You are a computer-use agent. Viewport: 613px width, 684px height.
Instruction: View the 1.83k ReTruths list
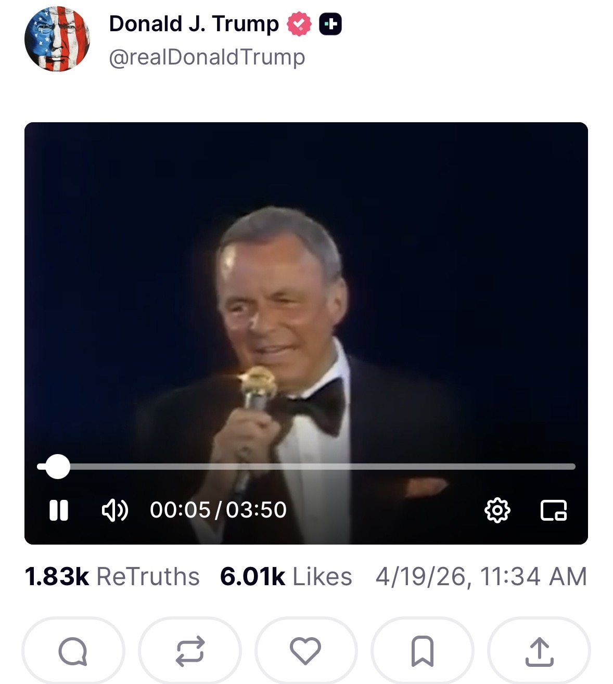[x=112, y=576]
